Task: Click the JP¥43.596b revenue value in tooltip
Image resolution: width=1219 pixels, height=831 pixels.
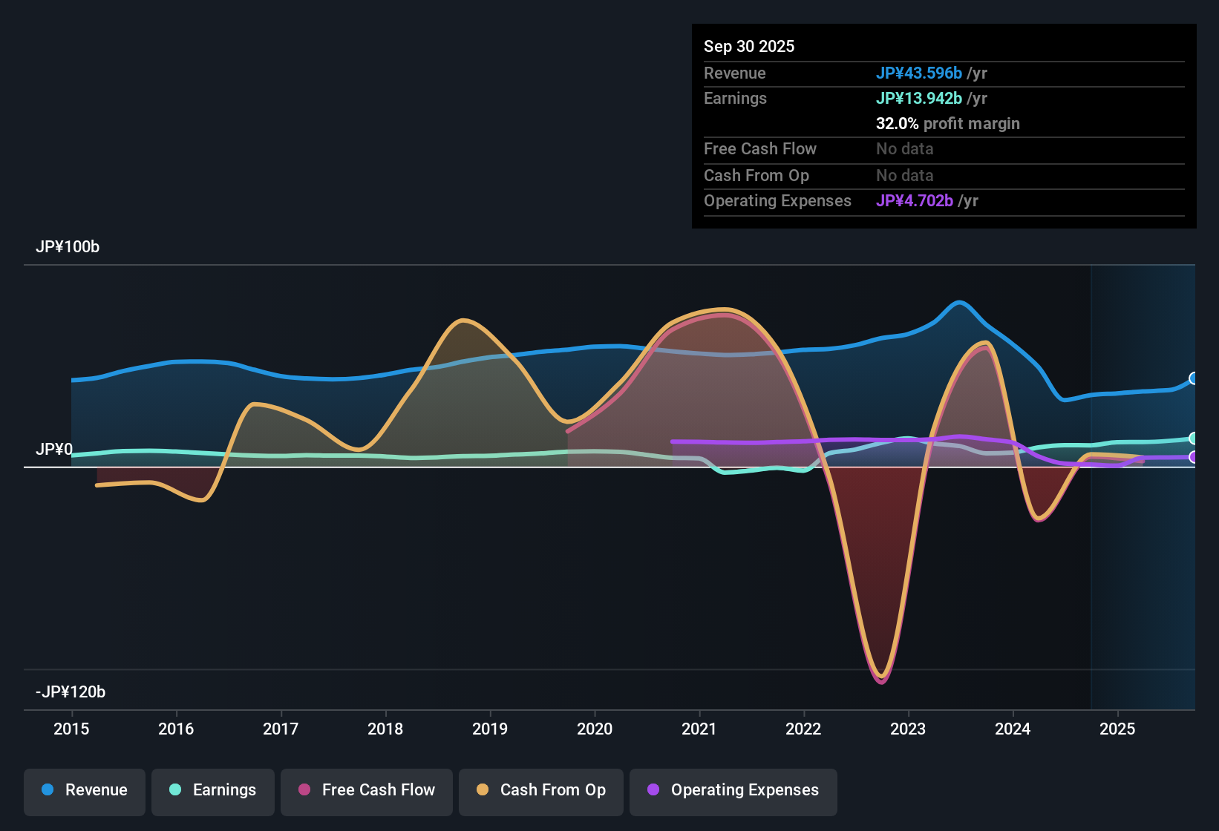Action: (x=919, y=73)
